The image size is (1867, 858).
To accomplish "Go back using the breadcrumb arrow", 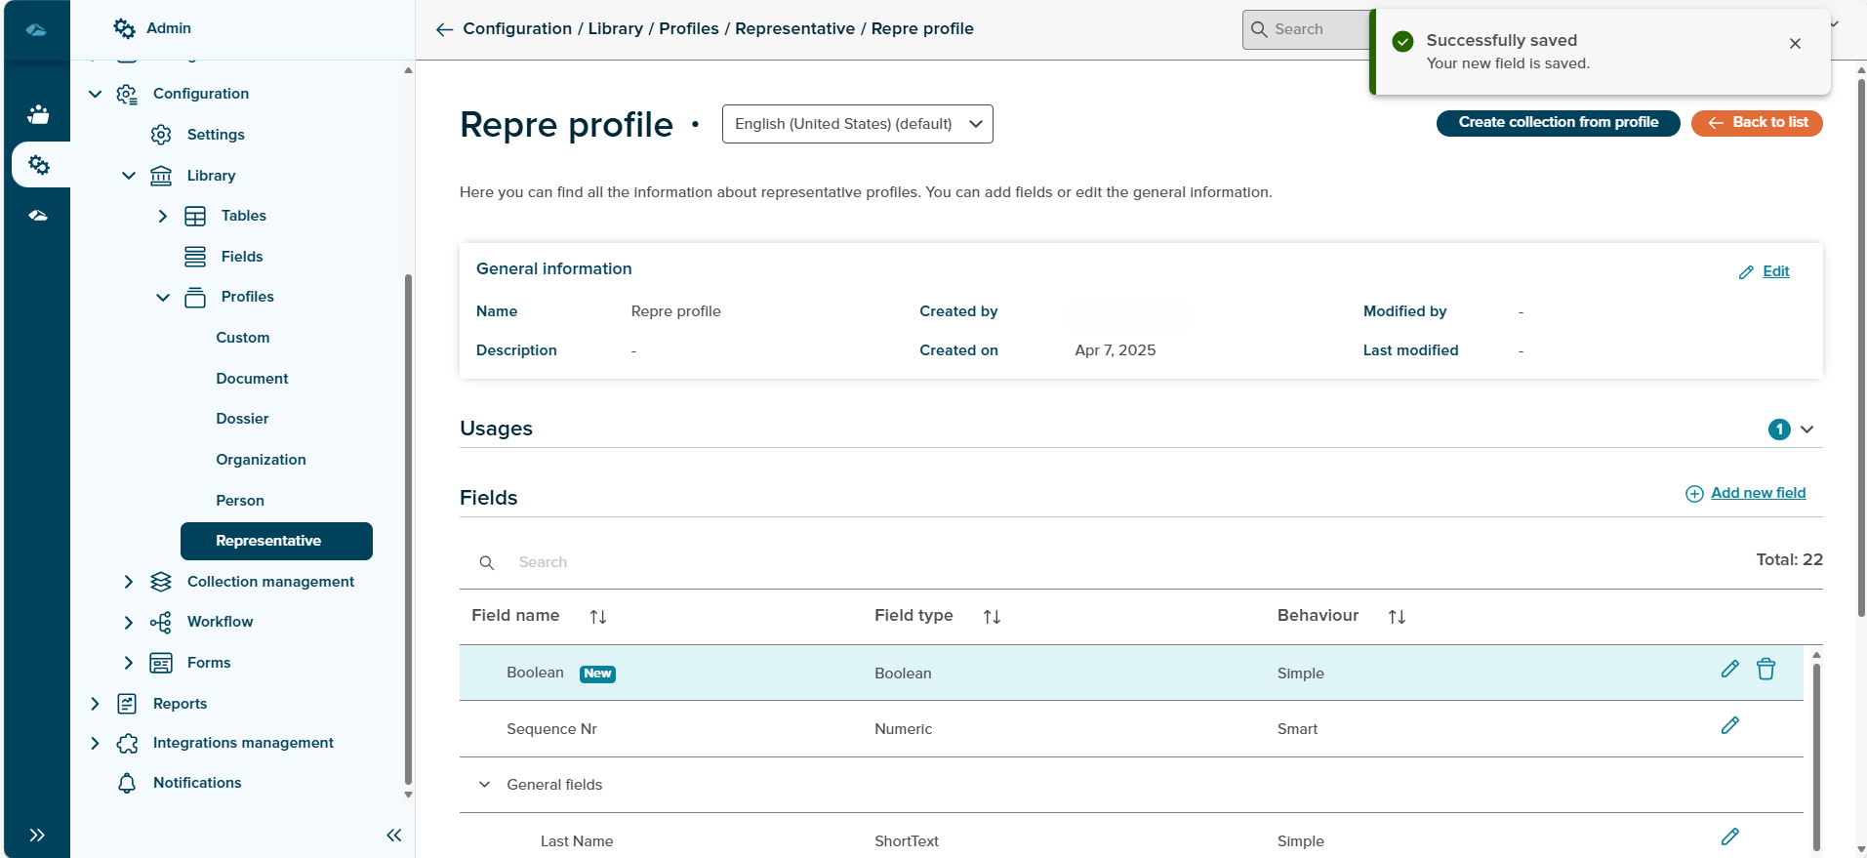I will [444, 29].
